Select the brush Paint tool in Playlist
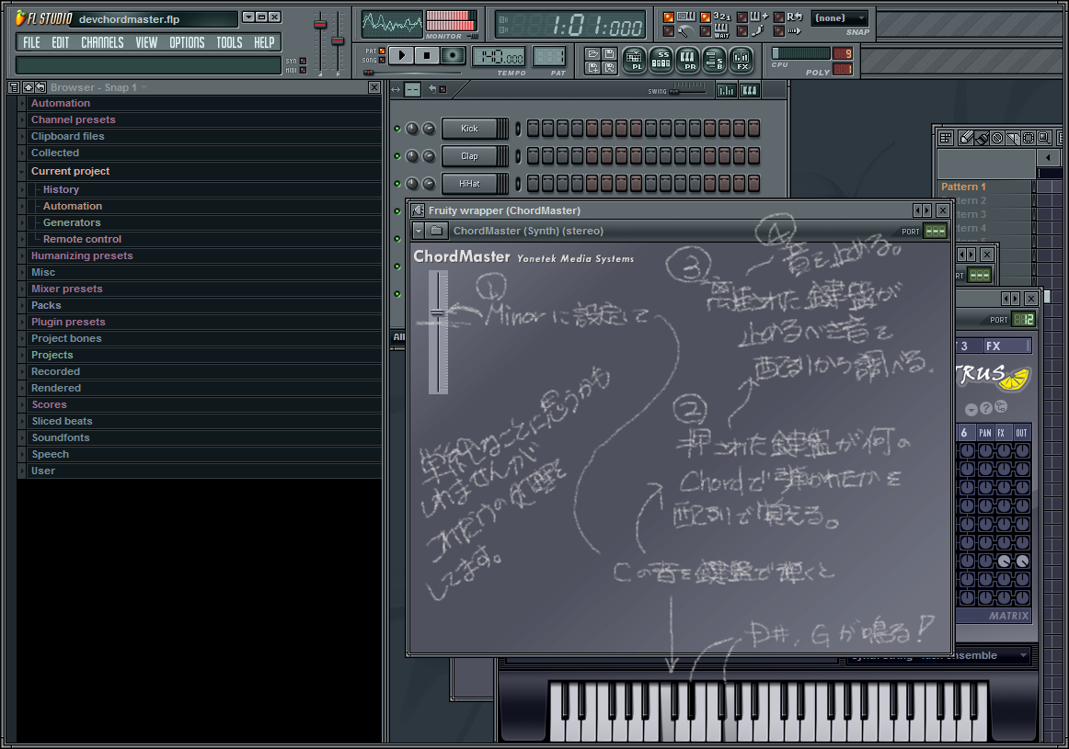This screenshot has height=749, width=1069. coord(982,138)
